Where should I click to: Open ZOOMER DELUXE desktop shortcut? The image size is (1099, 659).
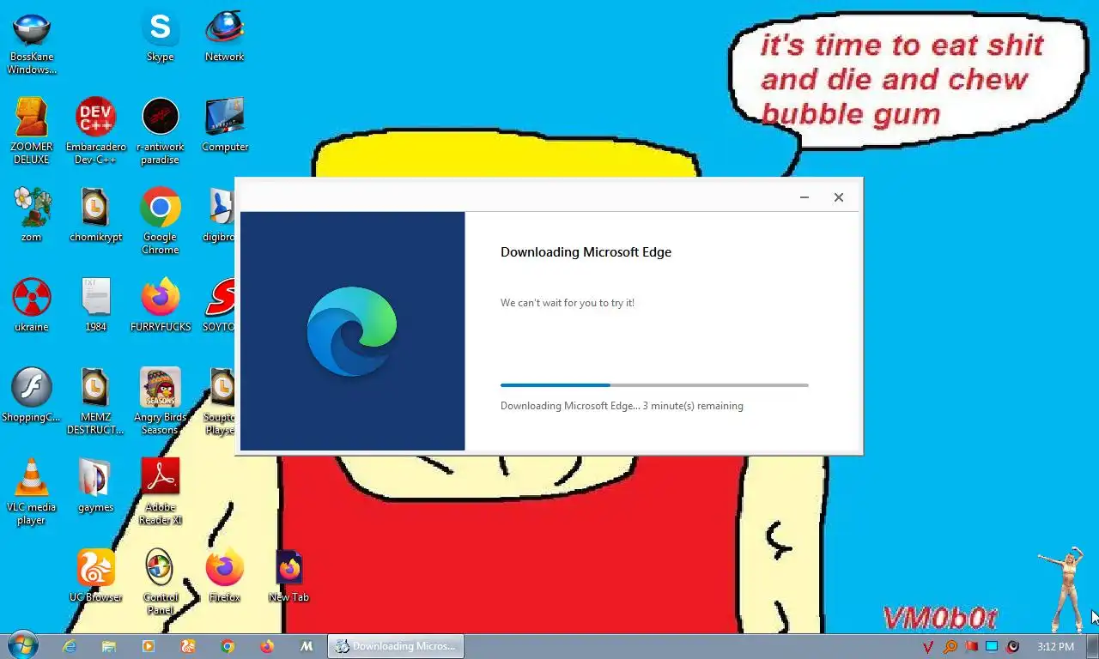32,130
